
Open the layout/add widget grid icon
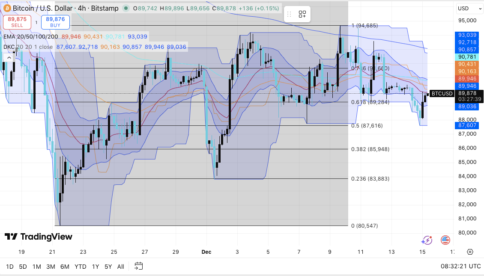[302, 14]
